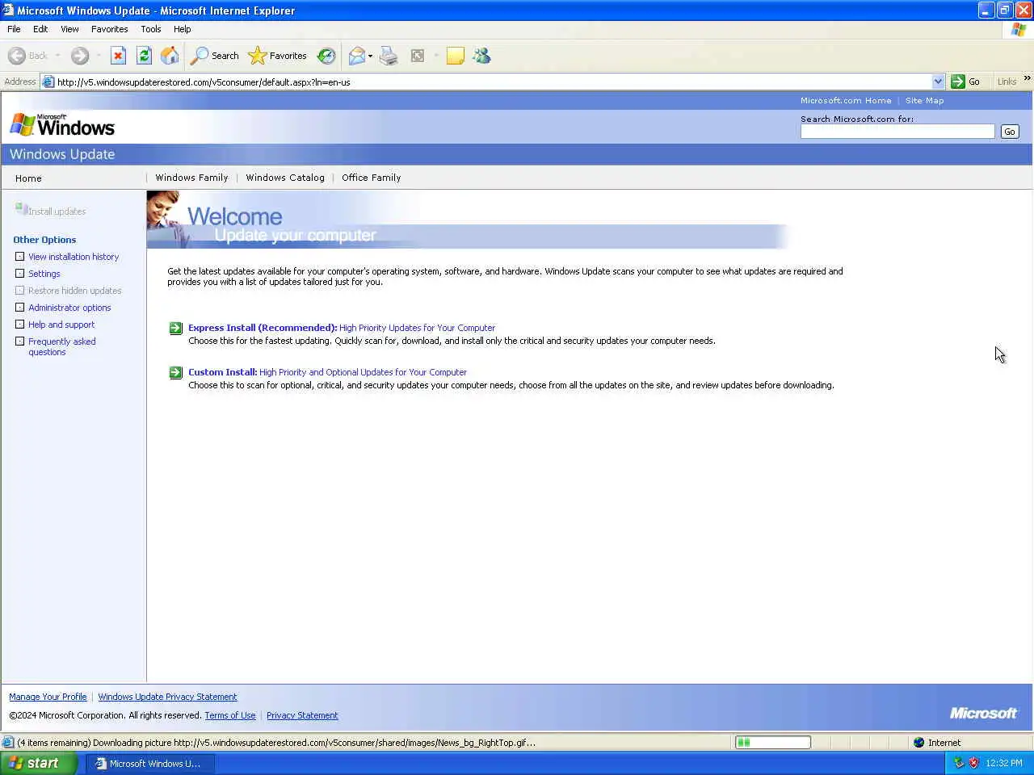This screenshot has width=1034, height=775.
Task: Open the Windows Catalog tab
Action: [x=285, y=178]
